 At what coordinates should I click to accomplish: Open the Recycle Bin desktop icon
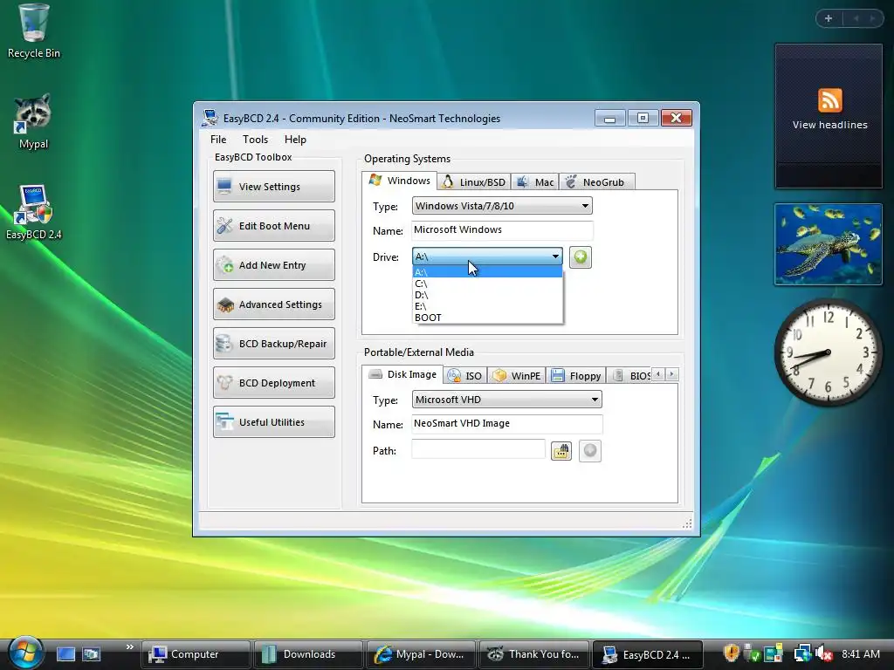[33, 31]
